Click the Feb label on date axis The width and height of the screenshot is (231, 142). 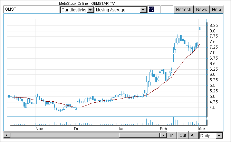click(164, 129)
